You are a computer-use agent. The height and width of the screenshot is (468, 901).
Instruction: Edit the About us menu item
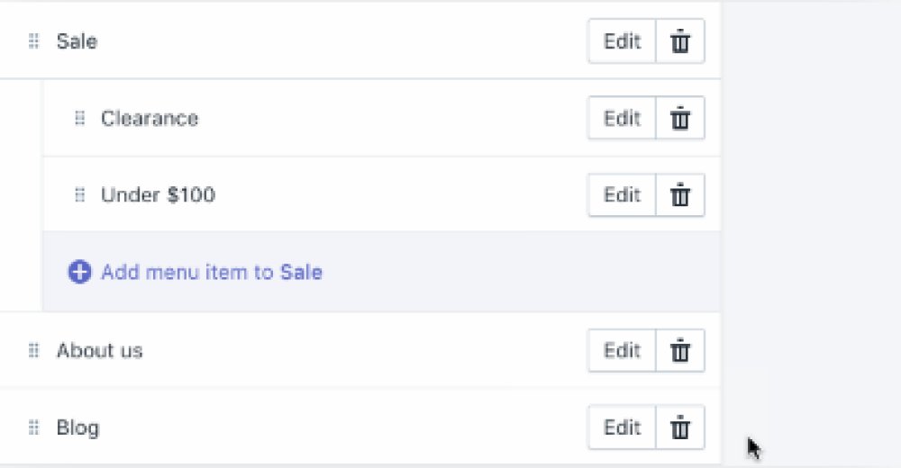coord(622,350)
